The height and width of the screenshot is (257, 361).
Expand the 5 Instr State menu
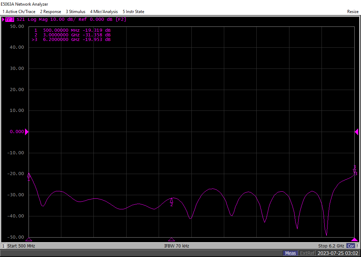tap(133, 12)
